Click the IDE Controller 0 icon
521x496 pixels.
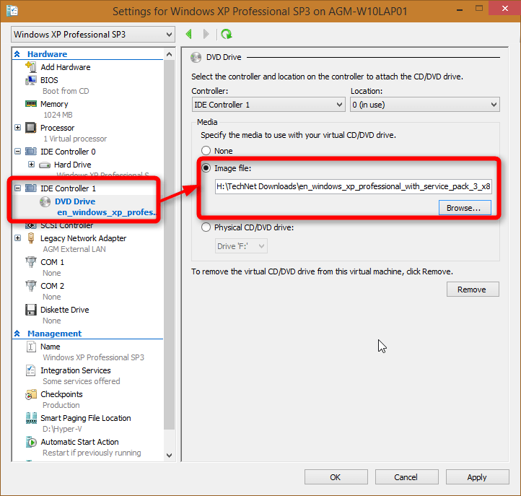[31, 152]
